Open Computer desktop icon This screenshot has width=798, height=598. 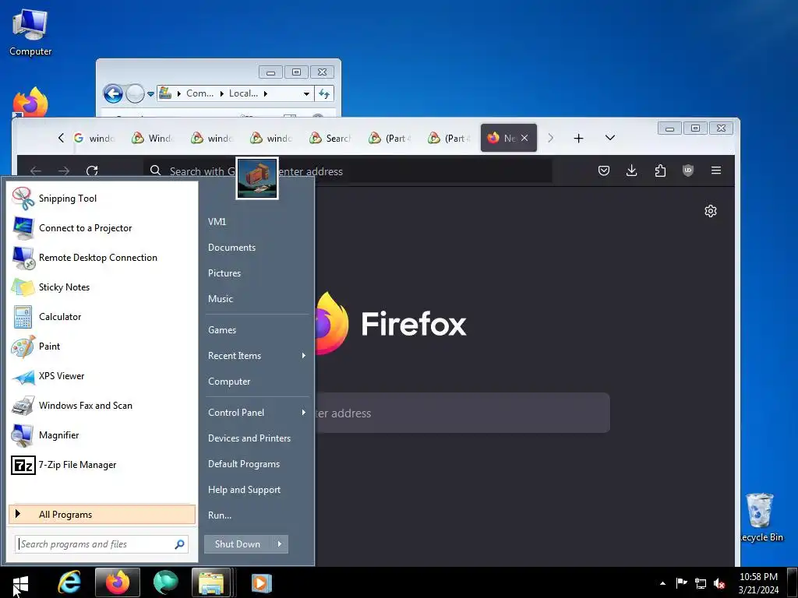(30, 31)
